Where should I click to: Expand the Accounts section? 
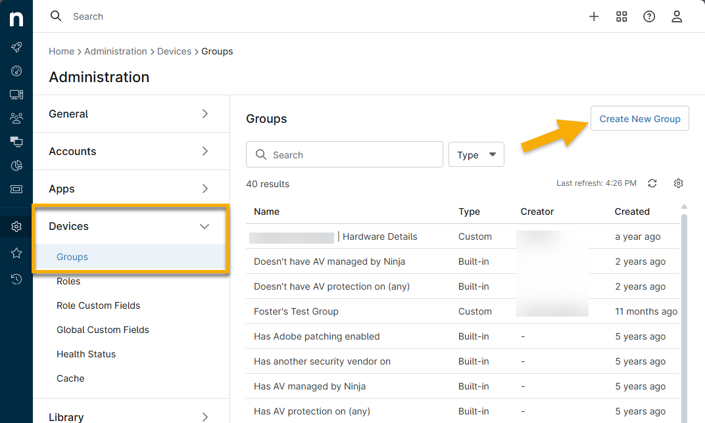coord(131,152)
